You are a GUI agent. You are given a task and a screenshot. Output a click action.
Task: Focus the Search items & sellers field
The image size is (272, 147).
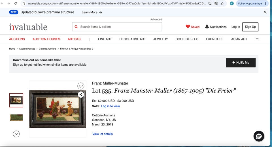117,27
